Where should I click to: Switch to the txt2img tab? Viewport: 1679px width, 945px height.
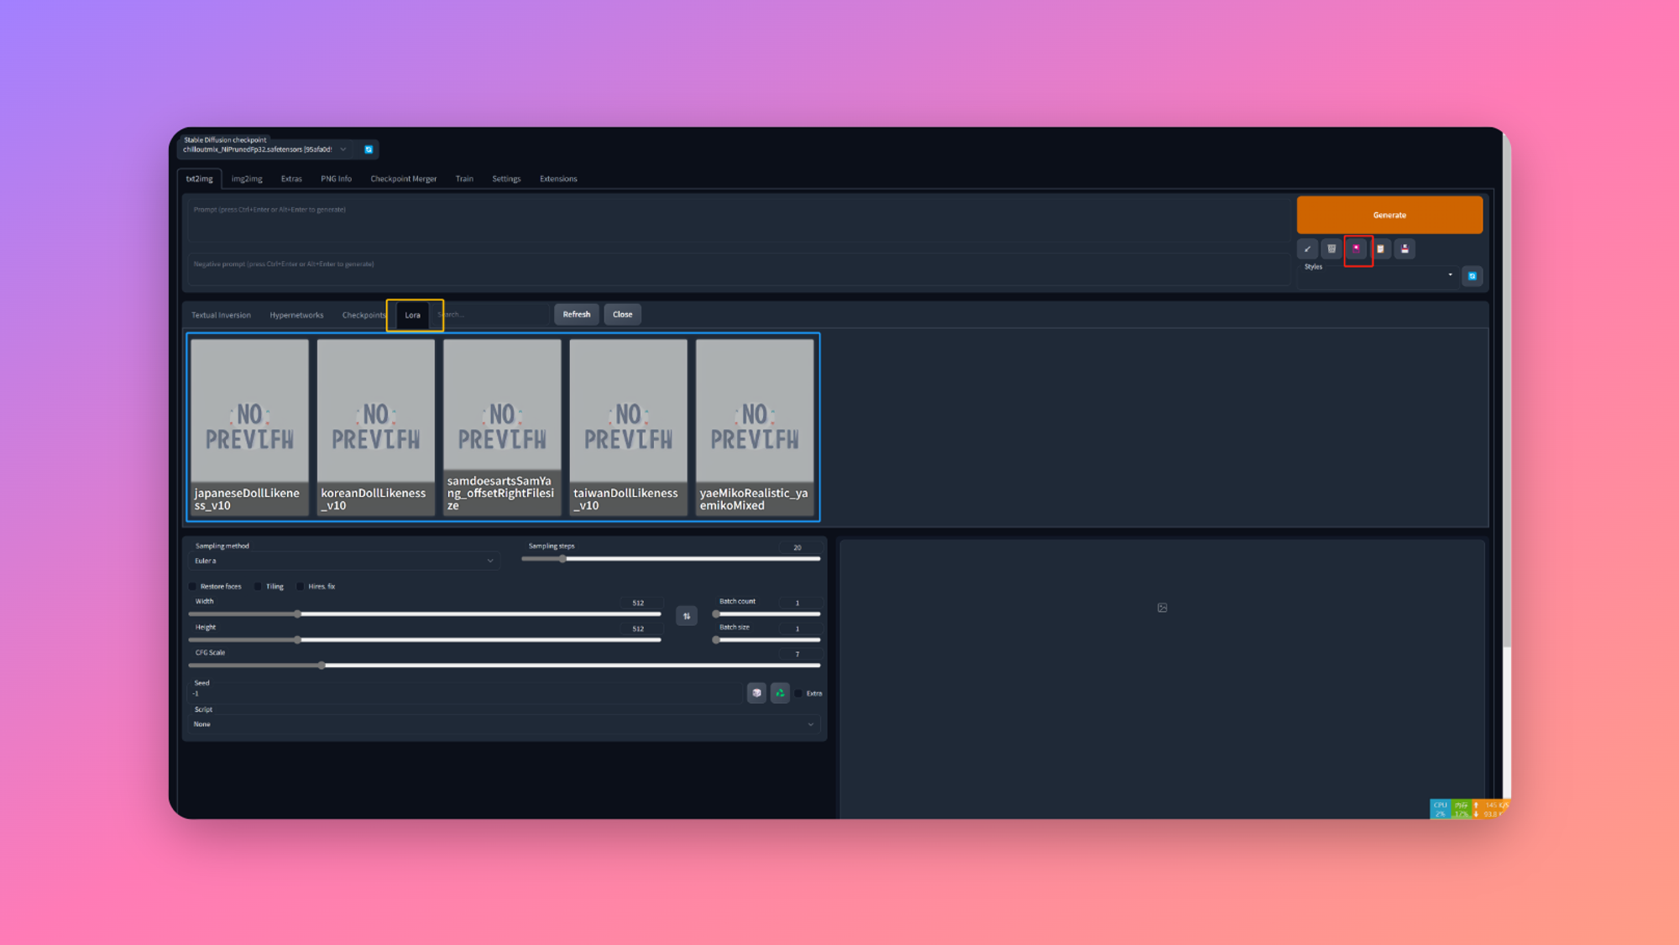(x=200, y=179)
